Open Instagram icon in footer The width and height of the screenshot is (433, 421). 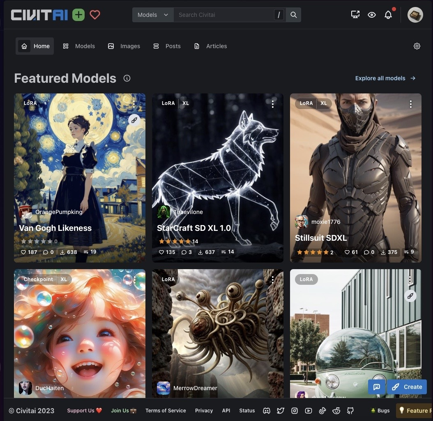coord(295,410)
